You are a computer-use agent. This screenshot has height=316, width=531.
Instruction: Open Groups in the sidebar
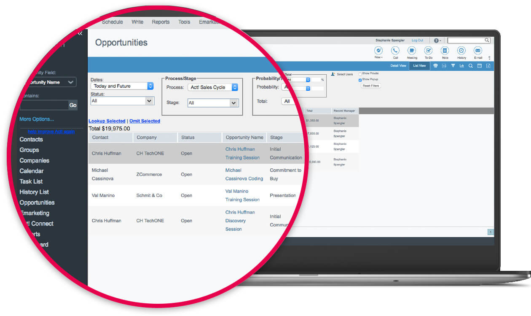click(29, 150)
